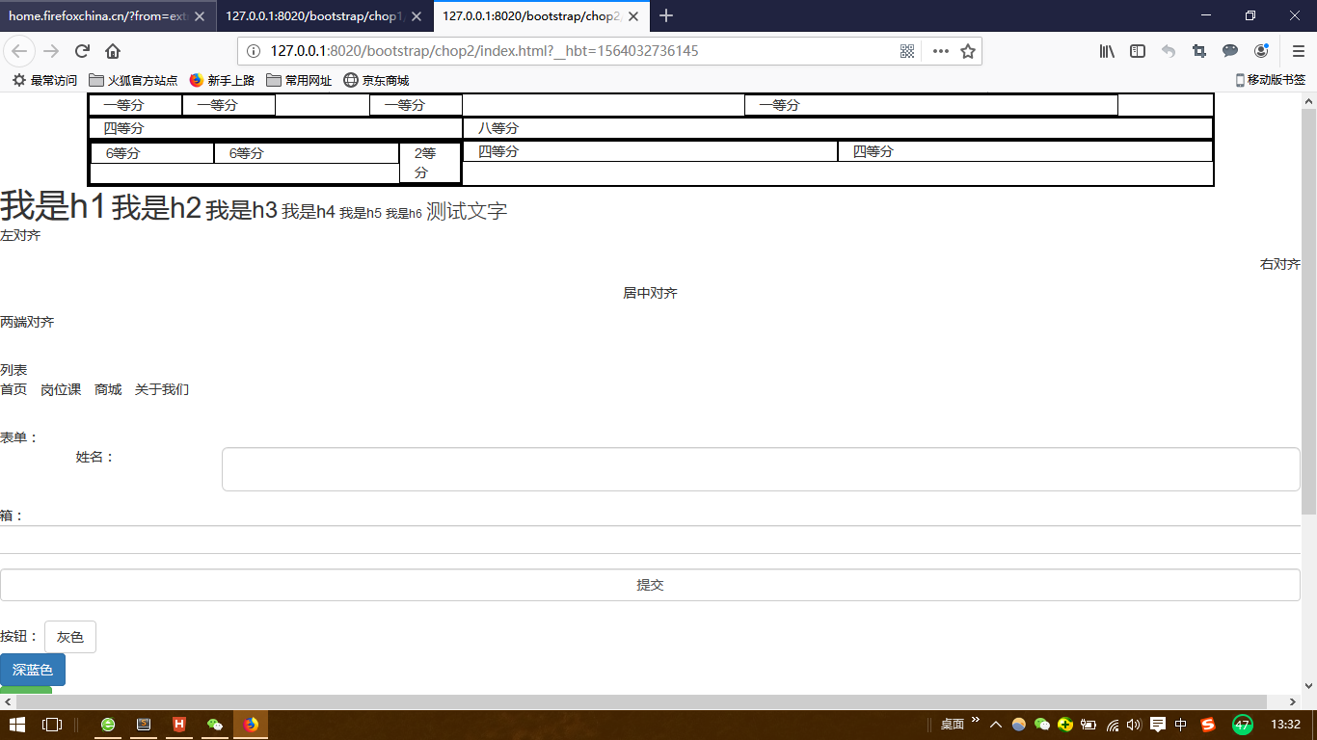Open the volume tray icon
The height and width of the screenshot is (740, 1317).
point(1134,725)
